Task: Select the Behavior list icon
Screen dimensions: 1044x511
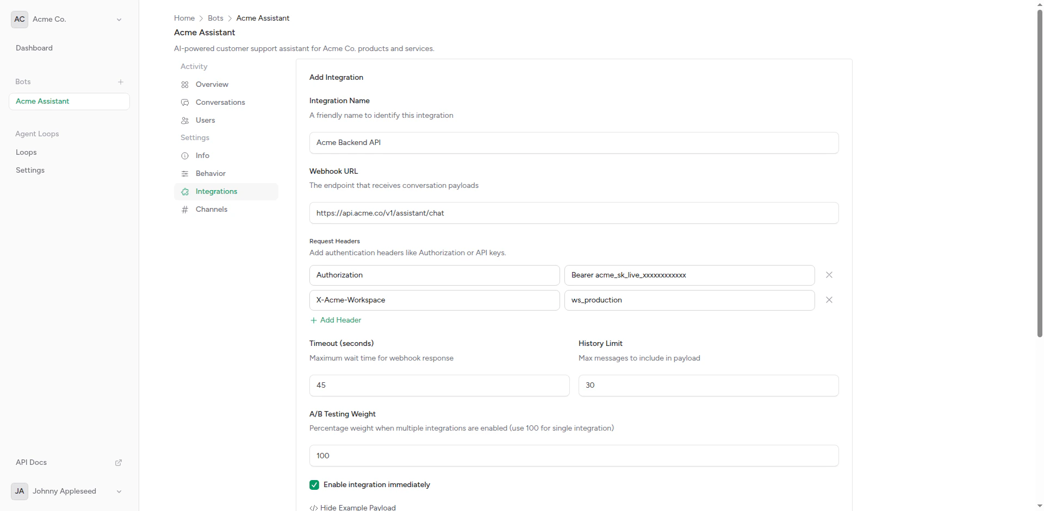Action: (185, 174)
